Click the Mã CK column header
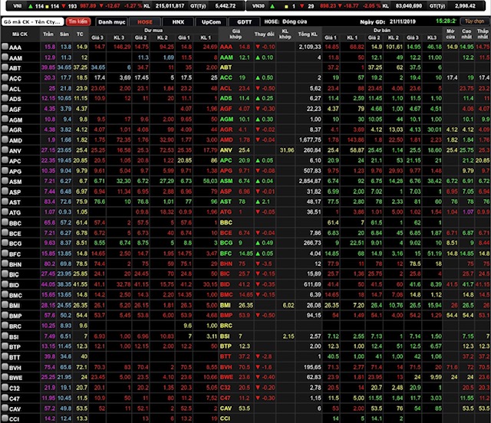491x423 pixels. [20, 34]
